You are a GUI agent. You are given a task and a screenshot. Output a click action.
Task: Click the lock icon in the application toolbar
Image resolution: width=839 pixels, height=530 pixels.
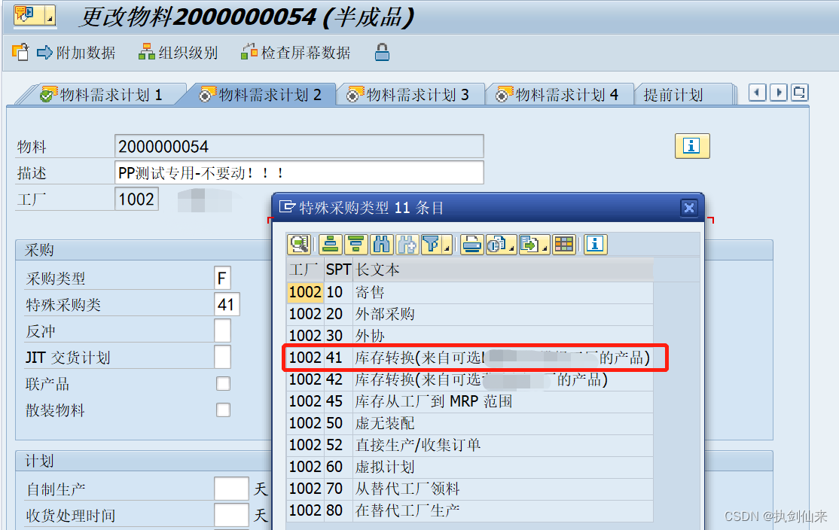tap(382, 53)
